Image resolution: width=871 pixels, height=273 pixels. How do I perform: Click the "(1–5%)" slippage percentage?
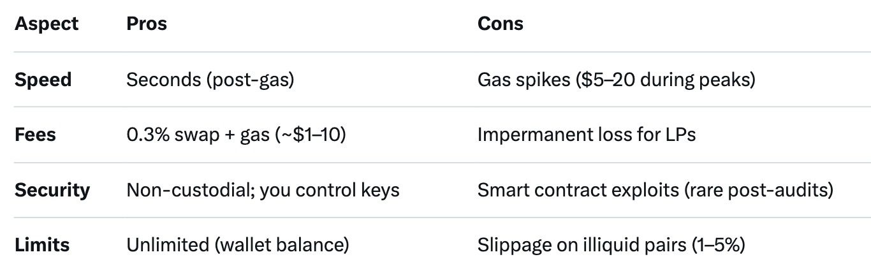718,245
